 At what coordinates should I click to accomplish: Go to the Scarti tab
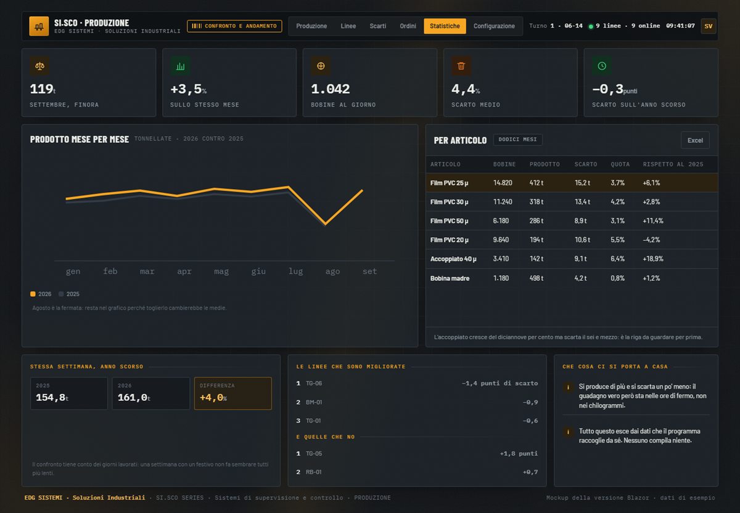click(x=378, y=26)
